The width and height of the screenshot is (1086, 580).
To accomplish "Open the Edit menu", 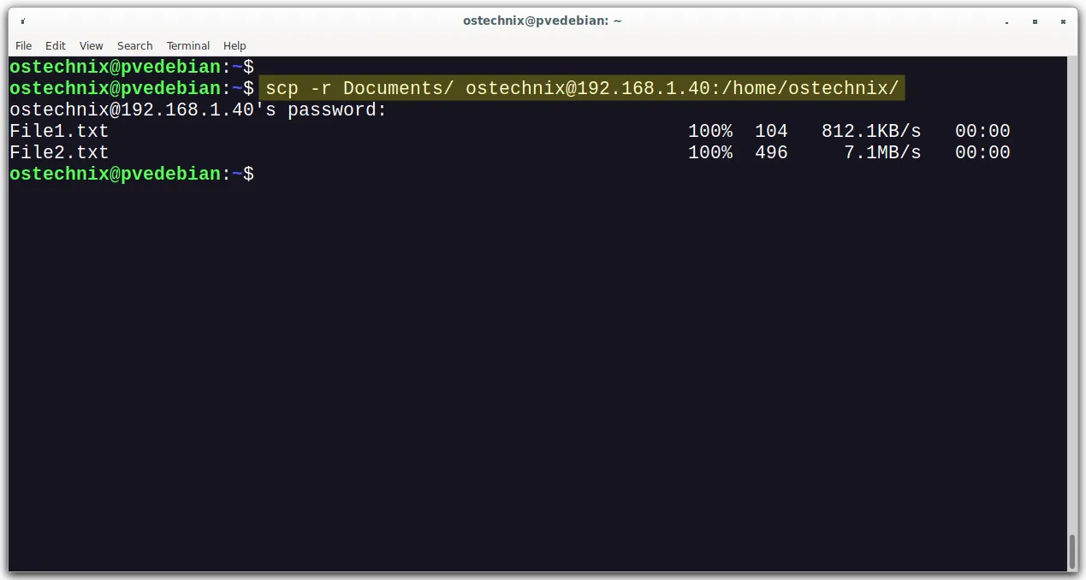I will (x=56, y=45).
